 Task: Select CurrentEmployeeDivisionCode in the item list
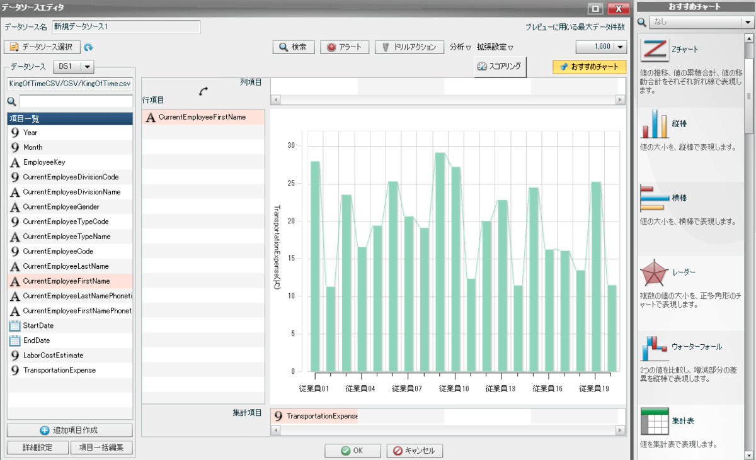[x=70, y=177]
